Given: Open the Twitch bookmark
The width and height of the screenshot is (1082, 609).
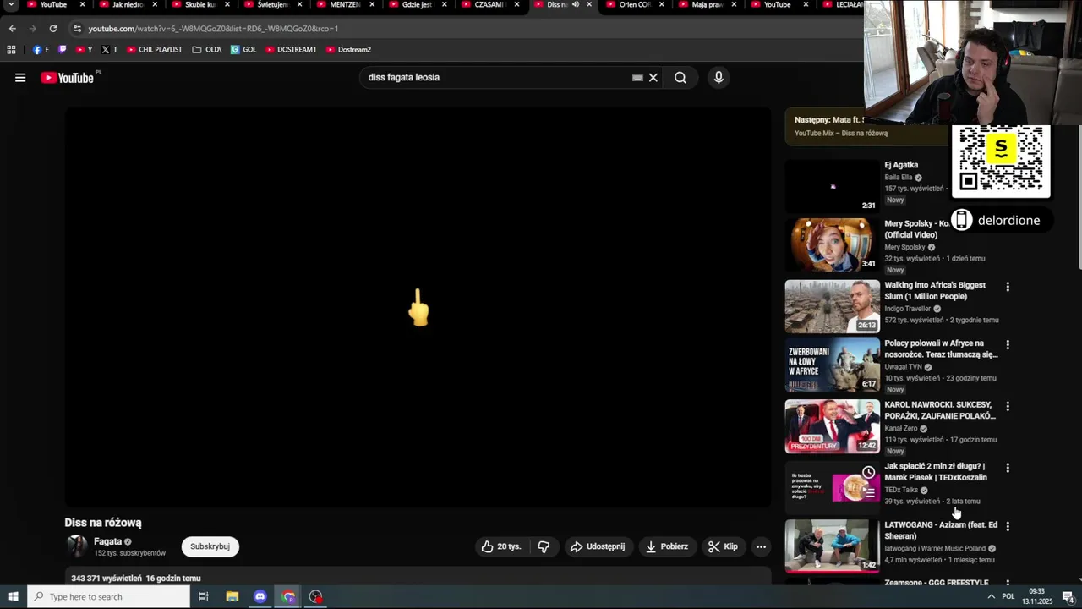Looking at the screenshot, I should [62, 49].
